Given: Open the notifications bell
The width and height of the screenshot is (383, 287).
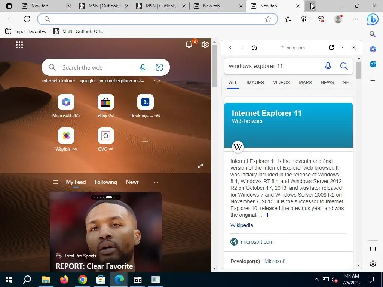Looking at the screenshot, I should (x=189, y=44).
